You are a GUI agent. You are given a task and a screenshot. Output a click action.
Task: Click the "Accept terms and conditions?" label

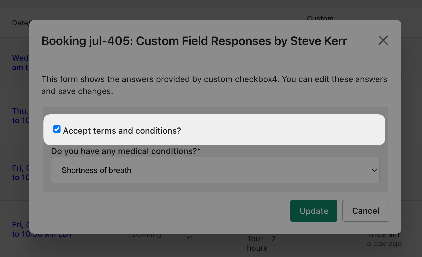coord(122,131)
